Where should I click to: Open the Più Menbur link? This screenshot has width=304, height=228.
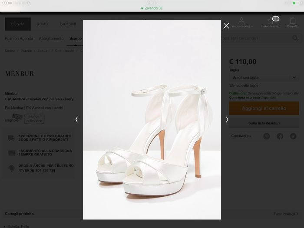(14, 108)
